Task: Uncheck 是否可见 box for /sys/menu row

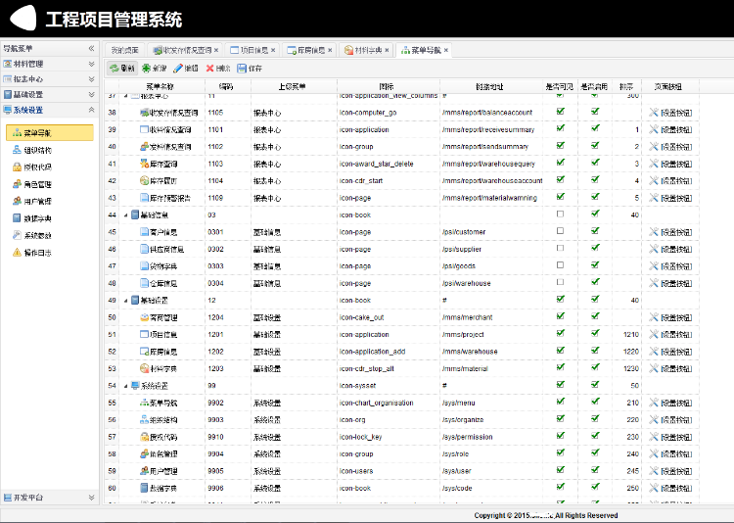Action: (560, 402)
